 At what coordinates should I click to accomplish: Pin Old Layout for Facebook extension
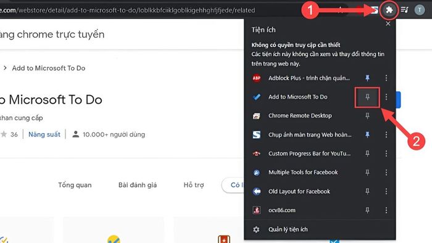(x=367, y=191)
